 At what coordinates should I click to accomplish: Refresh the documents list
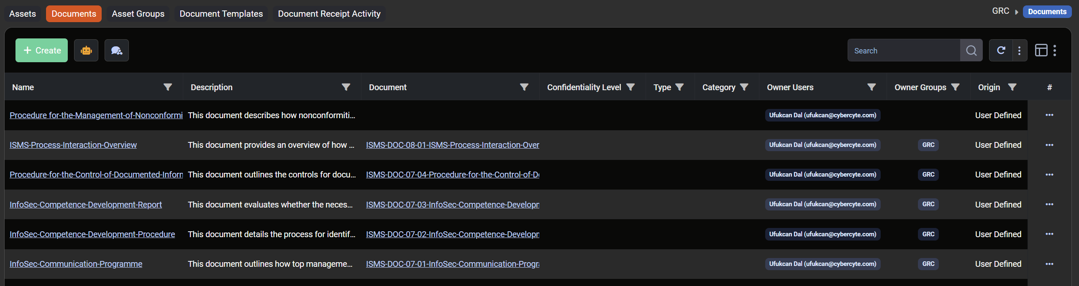point(1001,51)
